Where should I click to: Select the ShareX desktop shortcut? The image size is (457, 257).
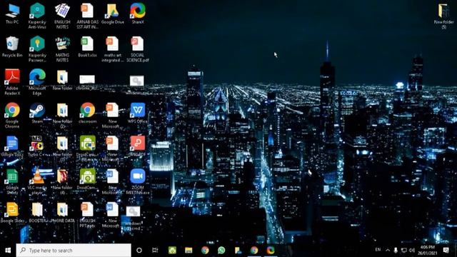pos(138,14)
